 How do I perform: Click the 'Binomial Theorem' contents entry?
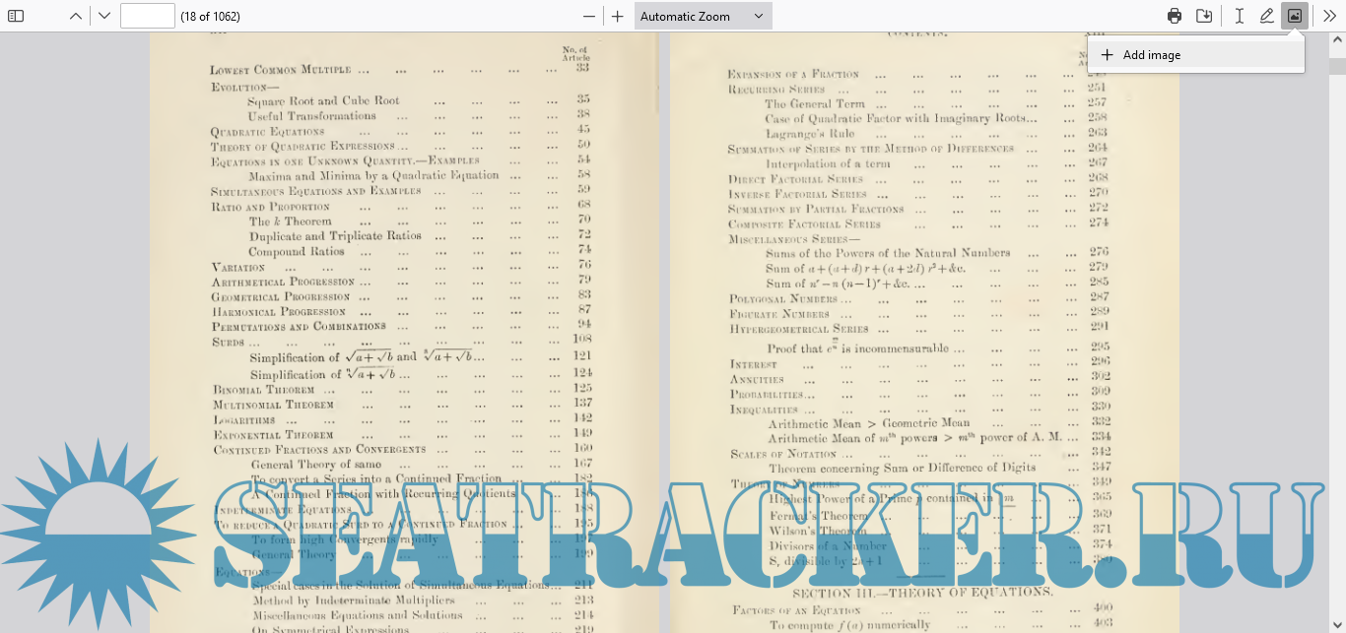click(274, 390)
